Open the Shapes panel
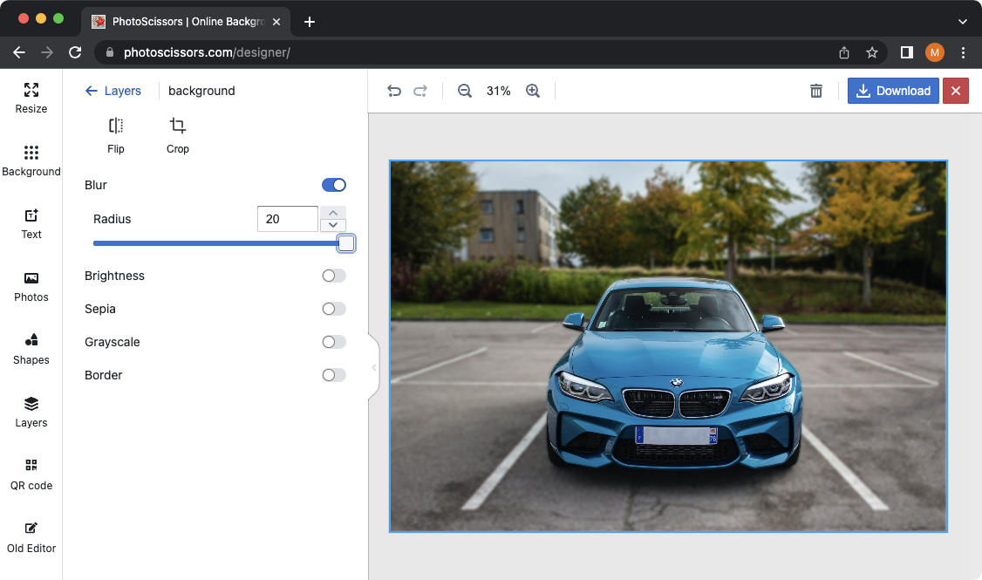 (31, 350)
